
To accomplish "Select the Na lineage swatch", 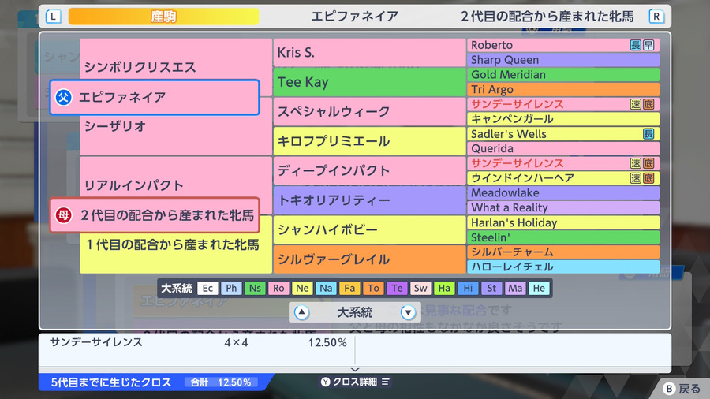I will tap(326, 288).
